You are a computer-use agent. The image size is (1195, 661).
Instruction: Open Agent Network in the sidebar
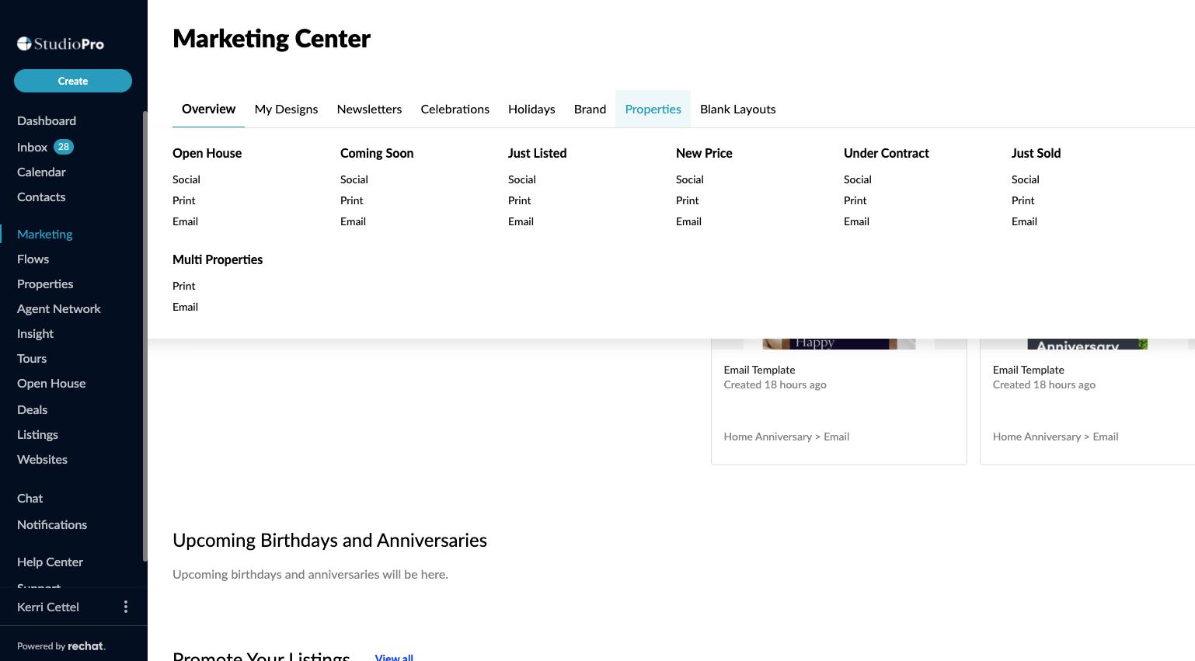coord(59,308)
